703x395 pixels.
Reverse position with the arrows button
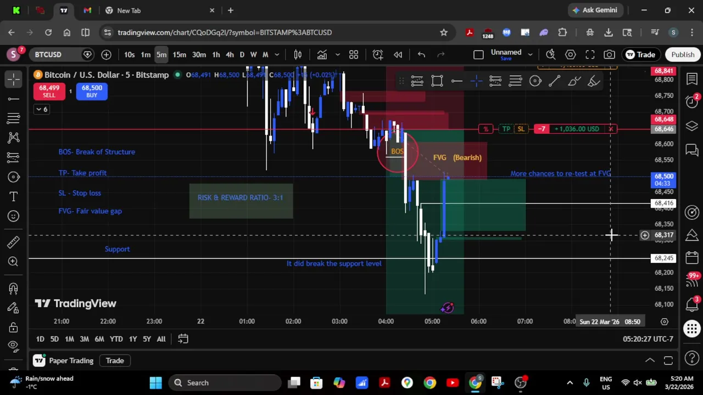coord(485,129)
